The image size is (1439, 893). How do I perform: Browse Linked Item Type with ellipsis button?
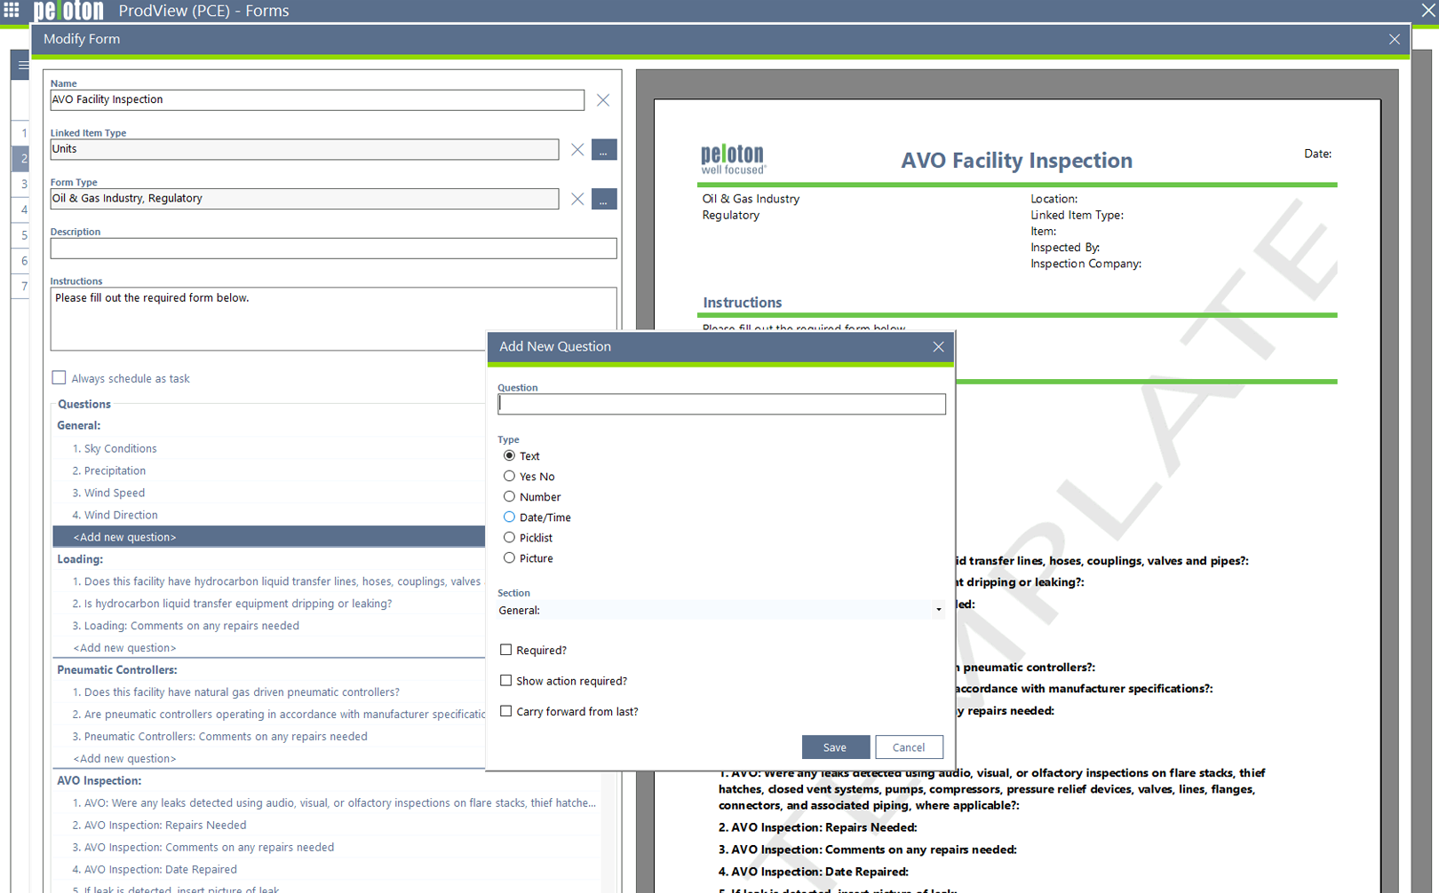(x=604, y=150)
